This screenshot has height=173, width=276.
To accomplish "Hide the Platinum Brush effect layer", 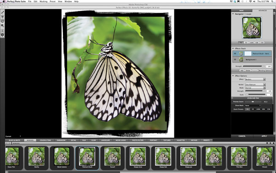I will point(235,54).
